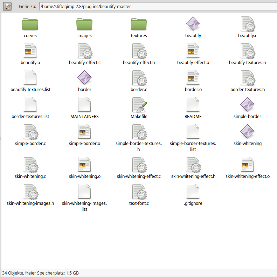Select the .gitignore file
Image resolution: width=277 pixels, height=277 pixels.
193,192
